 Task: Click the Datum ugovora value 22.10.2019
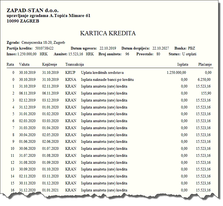(x=108, y=48)
